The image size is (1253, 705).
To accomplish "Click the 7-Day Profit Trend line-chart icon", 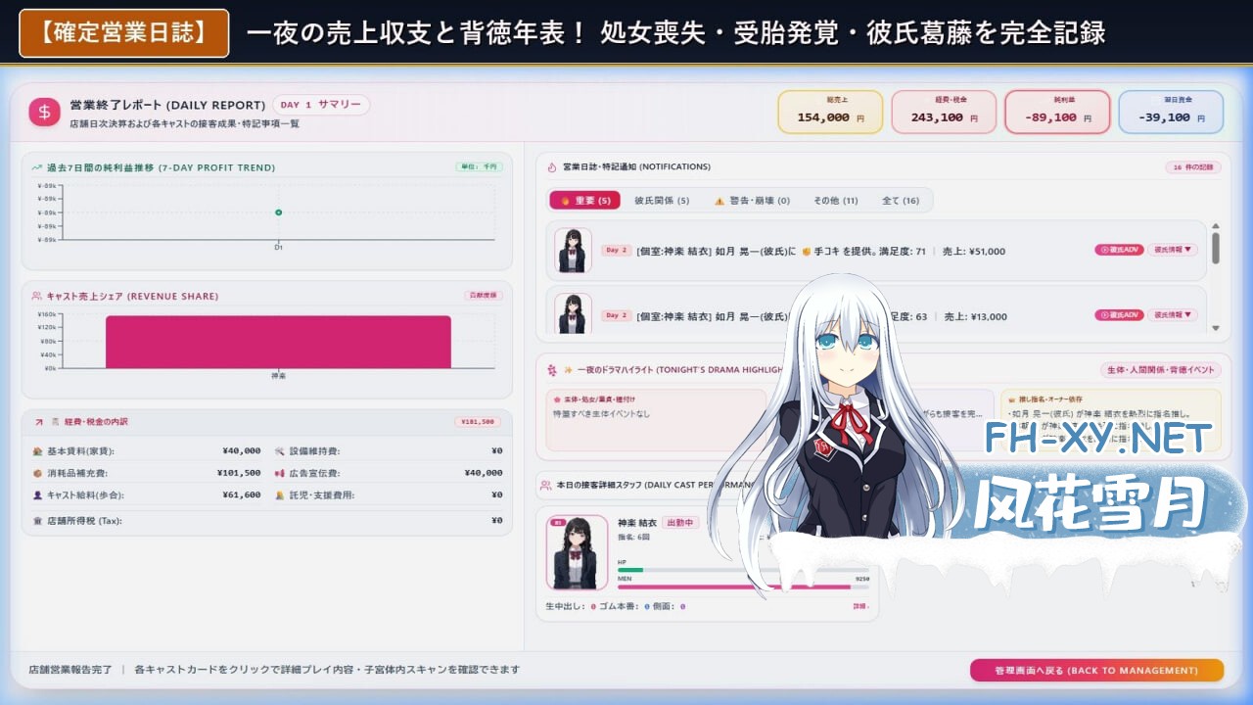I will point(36,167).
